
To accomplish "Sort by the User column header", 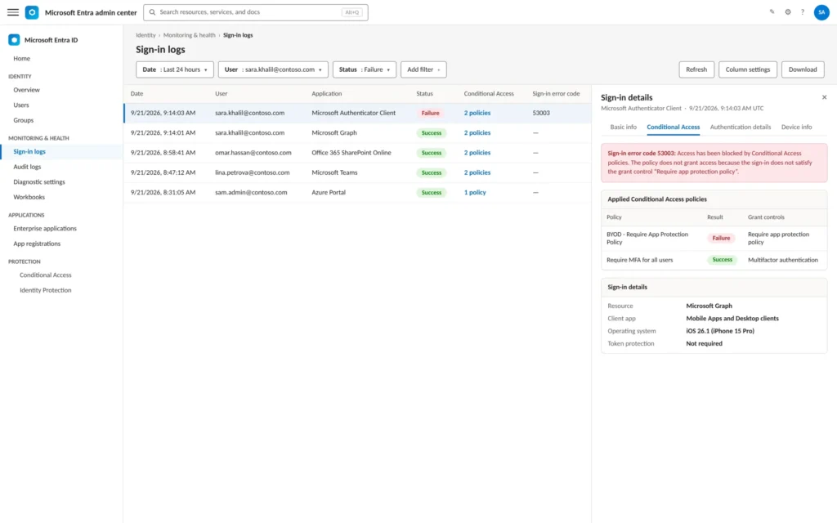I will pos(221,93).
